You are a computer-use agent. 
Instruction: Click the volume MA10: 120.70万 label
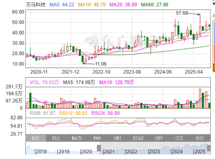click(117, 82)
